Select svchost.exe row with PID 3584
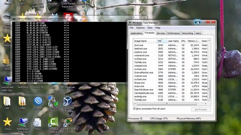 coord(170,69)
